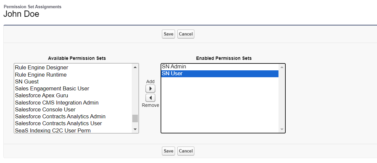Viewport: 377px width, 163px height.
Task: Select Rule Engine Designer permission set
Action: tap(73, 68)
